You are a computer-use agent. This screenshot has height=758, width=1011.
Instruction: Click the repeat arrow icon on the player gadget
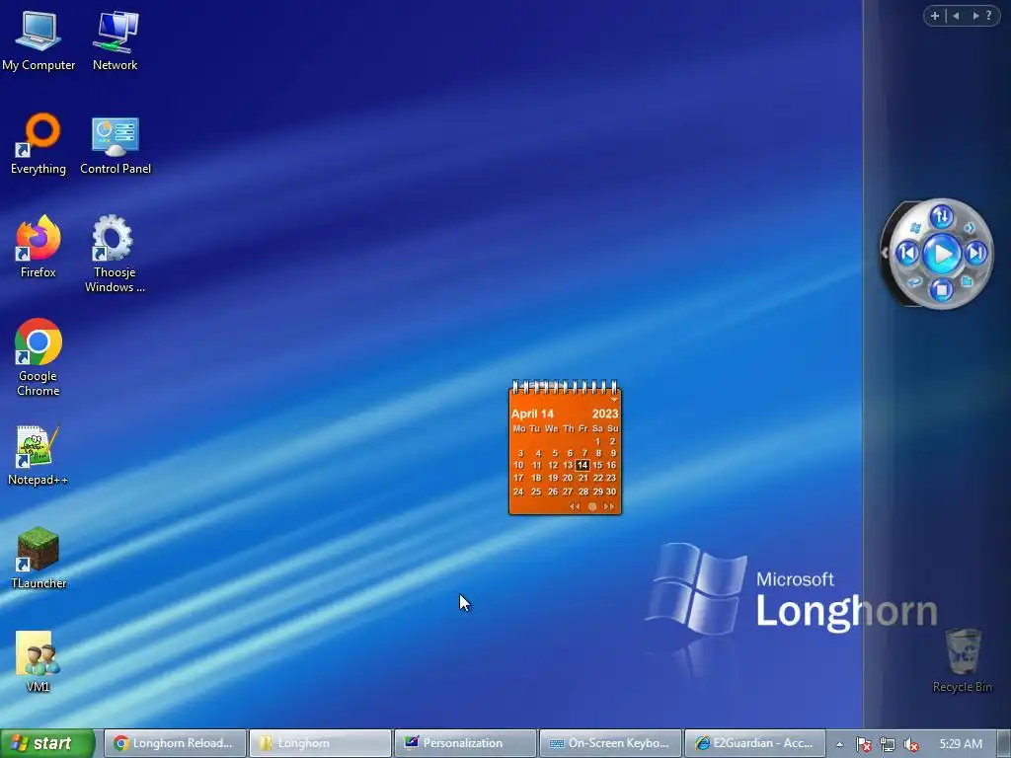pyautogui.click(x=914, y=282)
